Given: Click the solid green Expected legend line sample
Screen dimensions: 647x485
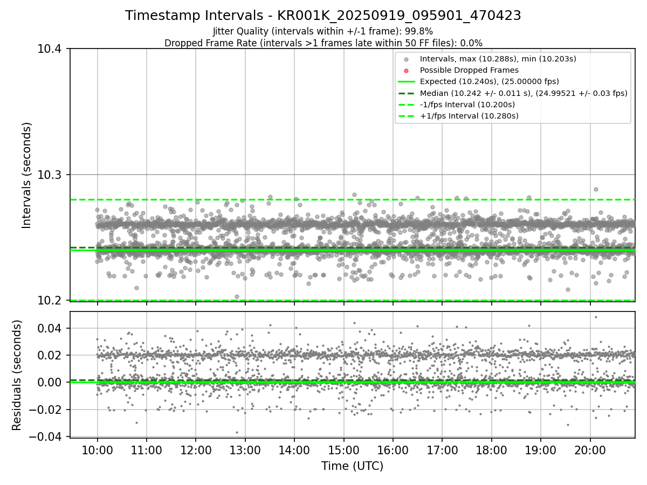Looking at the screenshot, I should (x=407, y=82).
